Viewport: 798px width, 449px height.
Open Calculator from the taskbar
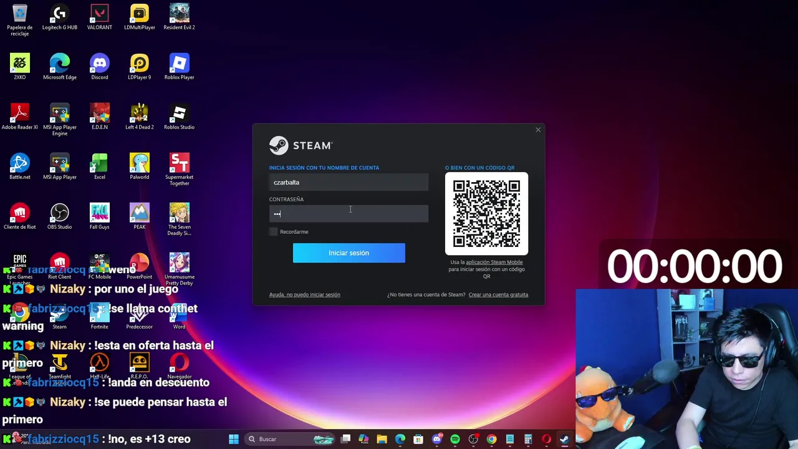tap(528, 439)
